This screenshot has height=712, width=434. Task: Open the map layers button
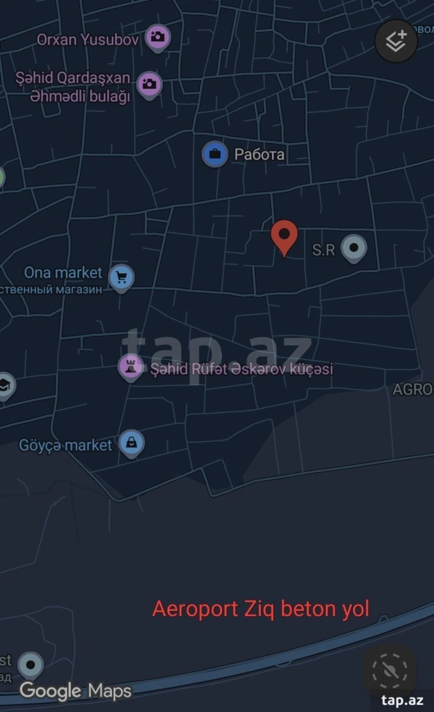click(x=396, y=41)
